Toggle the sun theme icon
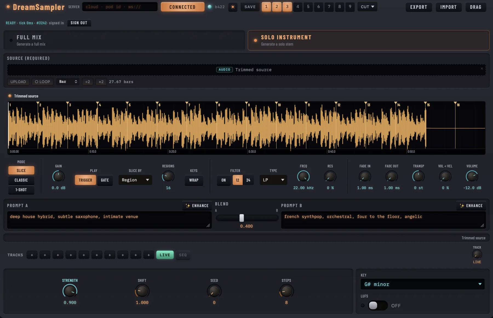The width and height of the screenshot is (493, 318). click(233, 7)
